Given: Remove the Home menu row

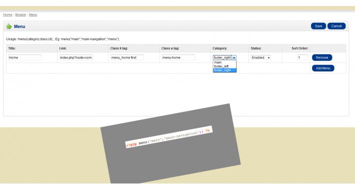Looking at the screenshot, I should [321, 57].
